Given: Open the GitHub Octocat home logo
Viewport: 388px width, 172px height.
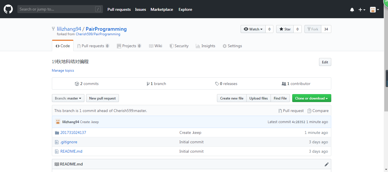Looking at the screenshot, I should pos(8,9).
